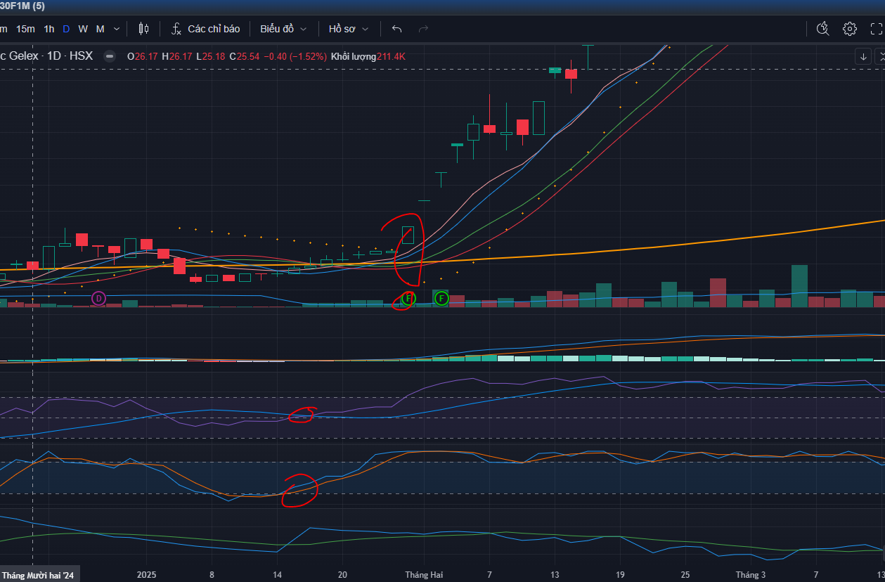Select the W weekly timeframe
Screen dimensions: 885x582
[83, 29]
